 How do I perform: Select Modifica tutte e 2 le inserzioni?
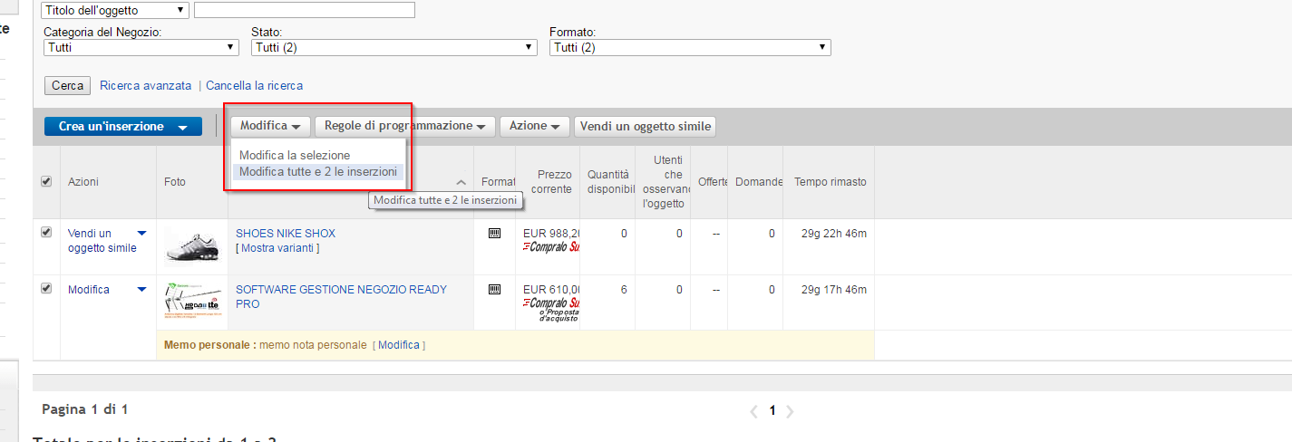tap(317, 172)
